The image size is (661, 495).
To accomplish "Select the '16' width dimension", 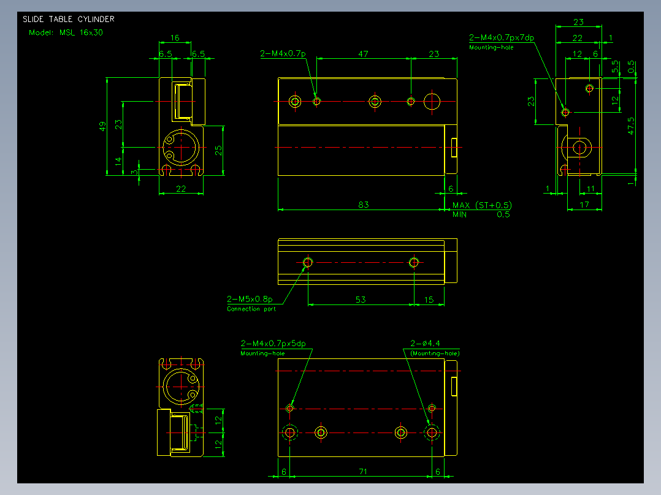I will point(175,38).
